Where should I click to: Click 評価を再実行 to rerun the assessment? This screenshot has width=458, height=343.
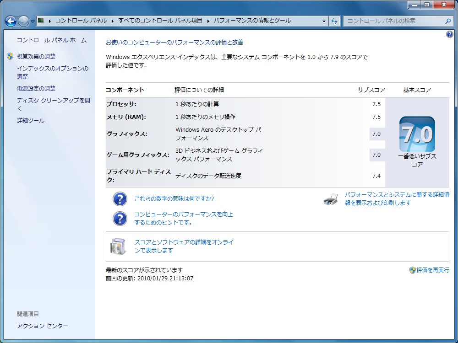click(433, 270)
